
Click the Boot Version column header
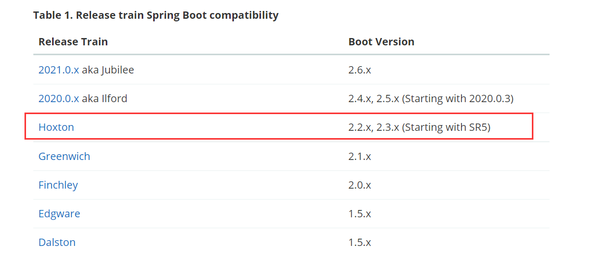click(x=381, y=42)
